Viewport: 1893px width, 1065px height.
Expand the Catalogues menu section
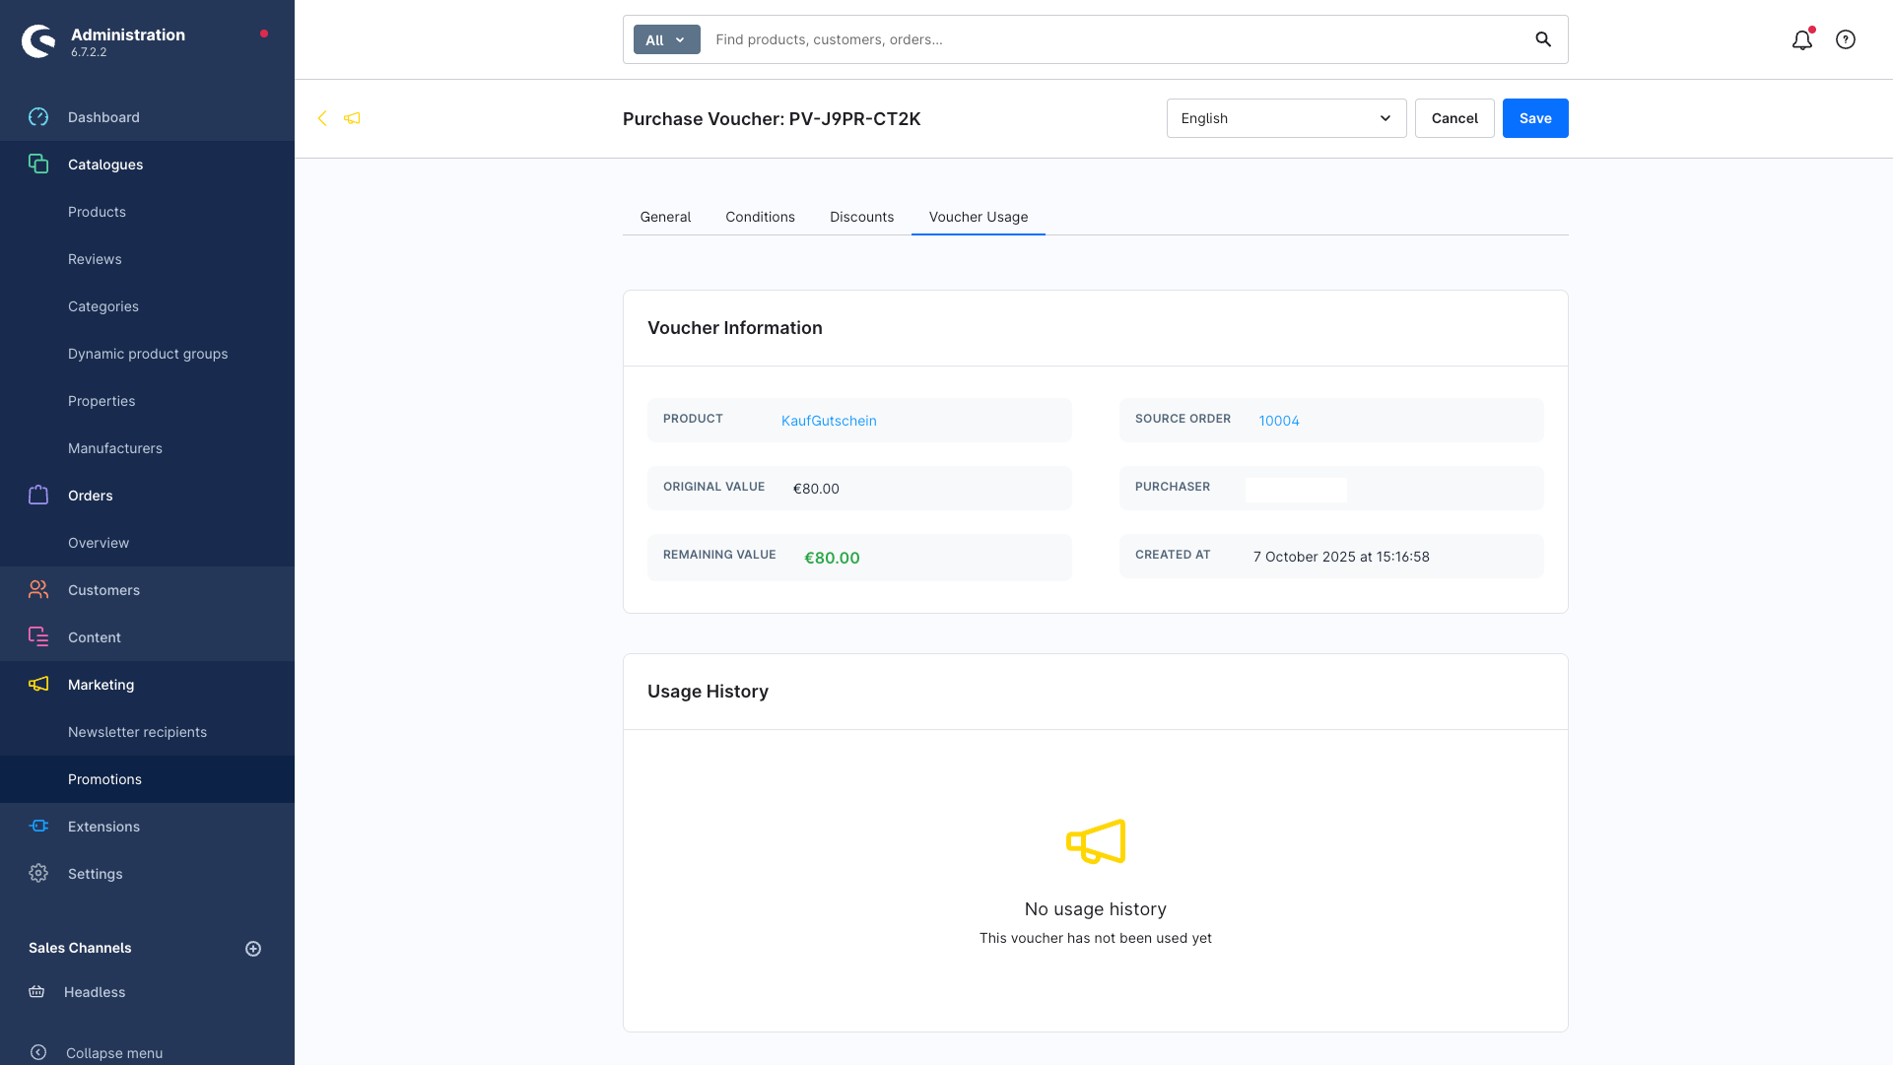pos(105,165)
